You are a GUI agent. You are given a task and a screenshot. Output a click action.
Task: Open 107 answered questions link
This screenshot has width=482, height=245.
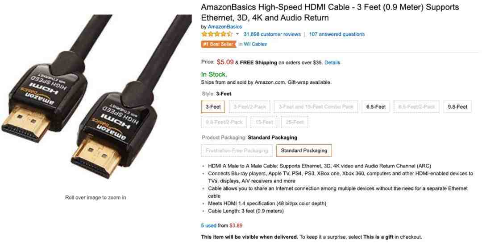[337, 34]
